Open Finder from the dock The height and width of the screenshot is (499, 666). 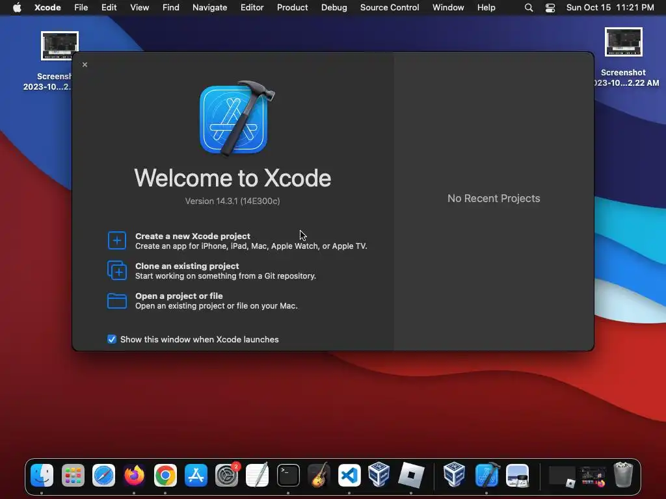[x=42, y=475]
